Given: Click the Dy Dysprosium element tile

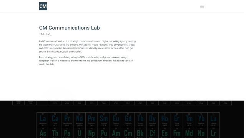Looking at the screenshot, I should pos(153,120).
